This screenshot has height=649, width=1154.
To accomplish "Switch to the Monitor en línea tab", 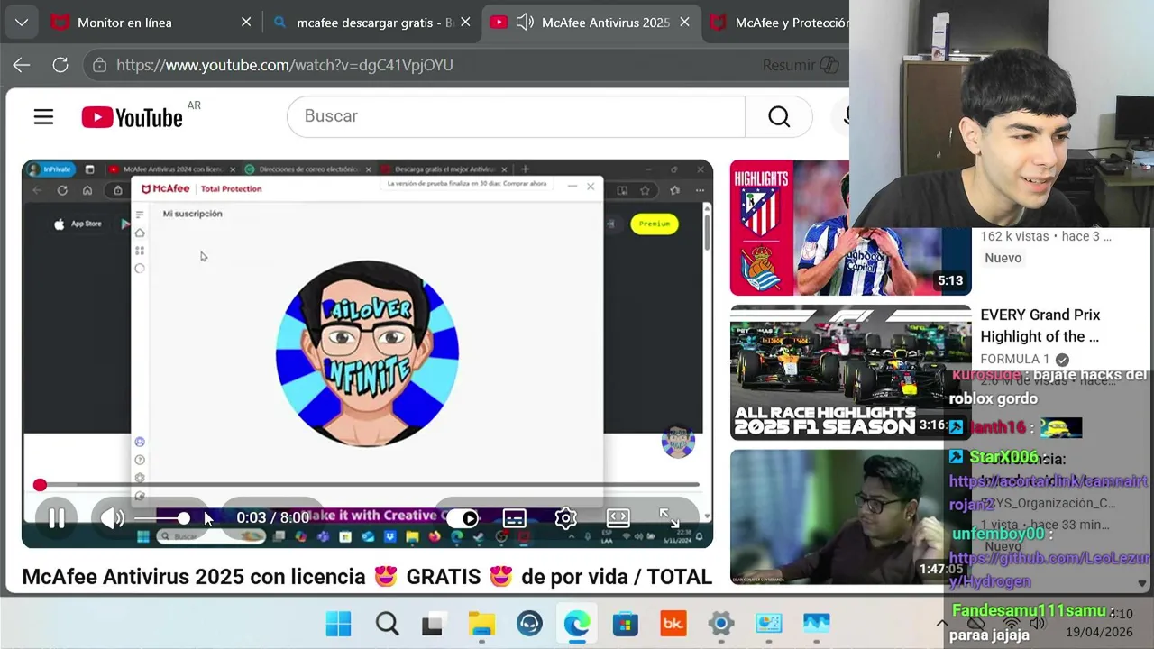I will click(x=124, y=23).
